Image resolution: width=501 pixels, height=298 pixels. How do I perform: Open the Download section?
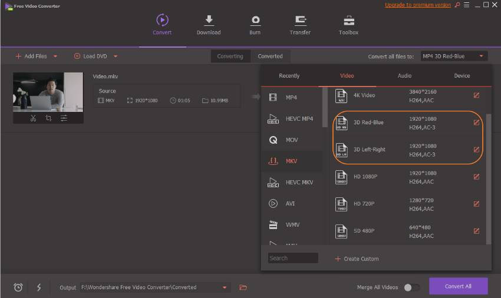[209, 25]
